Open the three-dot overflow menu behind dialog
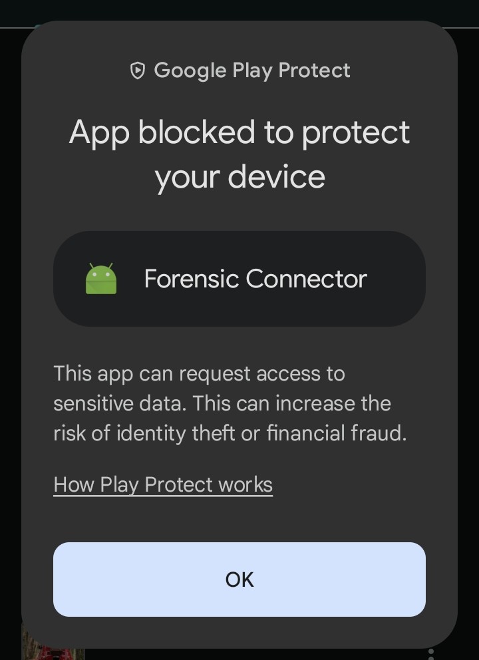This screenshot has height=660, width=479. (x=431, y=653)
